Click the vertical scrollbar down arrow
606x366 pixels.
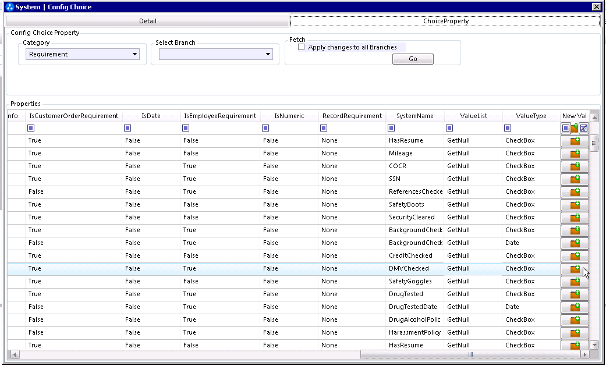[x=594, y=345]
